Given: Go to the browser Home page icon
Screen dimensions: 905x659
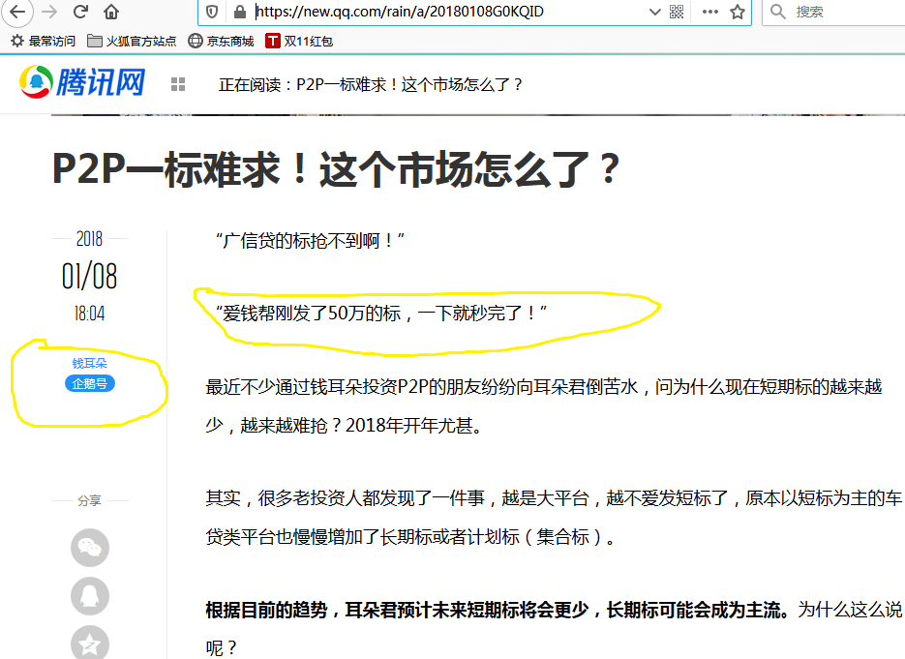Looking at the screenshot, I should (111, 12).
